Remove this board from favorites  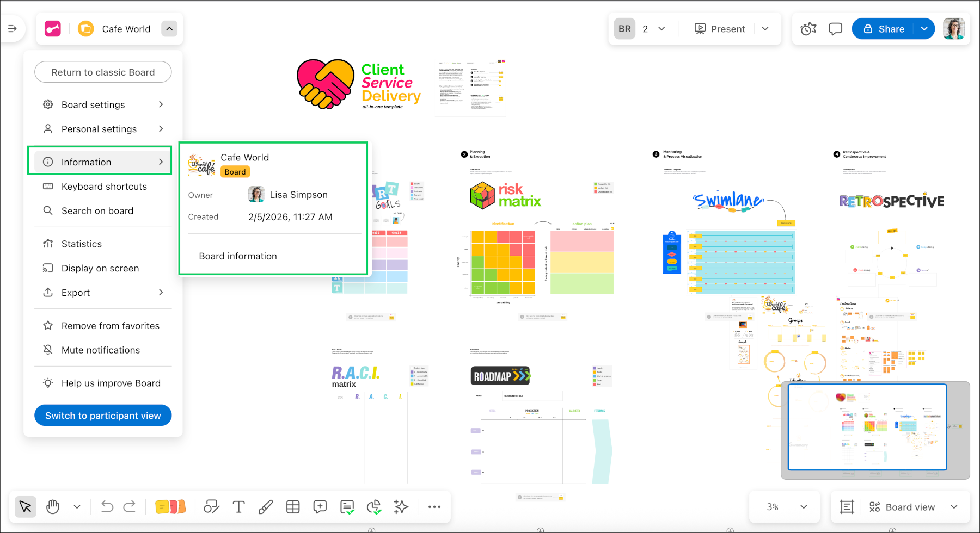click(110, 325)
